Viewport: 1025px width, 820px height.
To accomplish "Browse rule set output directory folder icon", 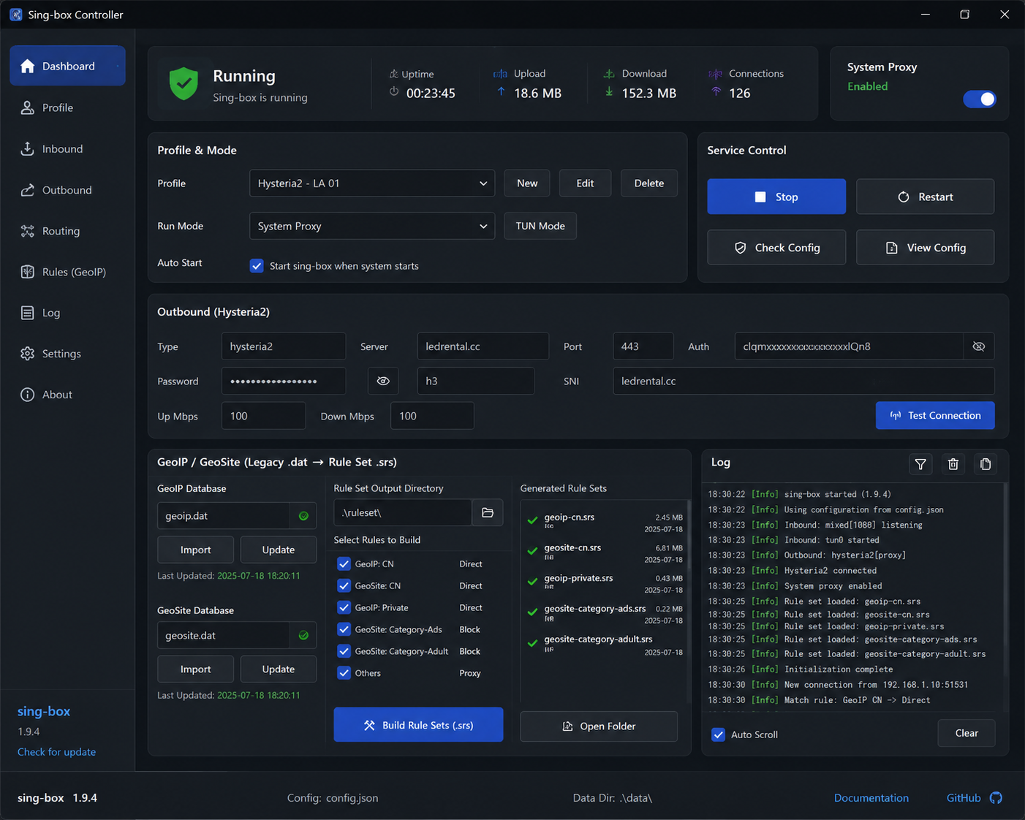I will pos(488,513).
